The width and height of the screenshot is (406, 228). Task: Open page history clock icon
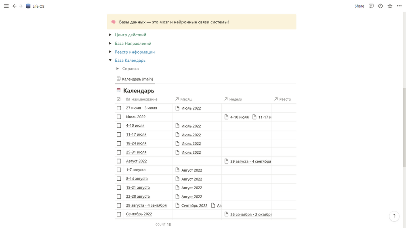(380, 6)
